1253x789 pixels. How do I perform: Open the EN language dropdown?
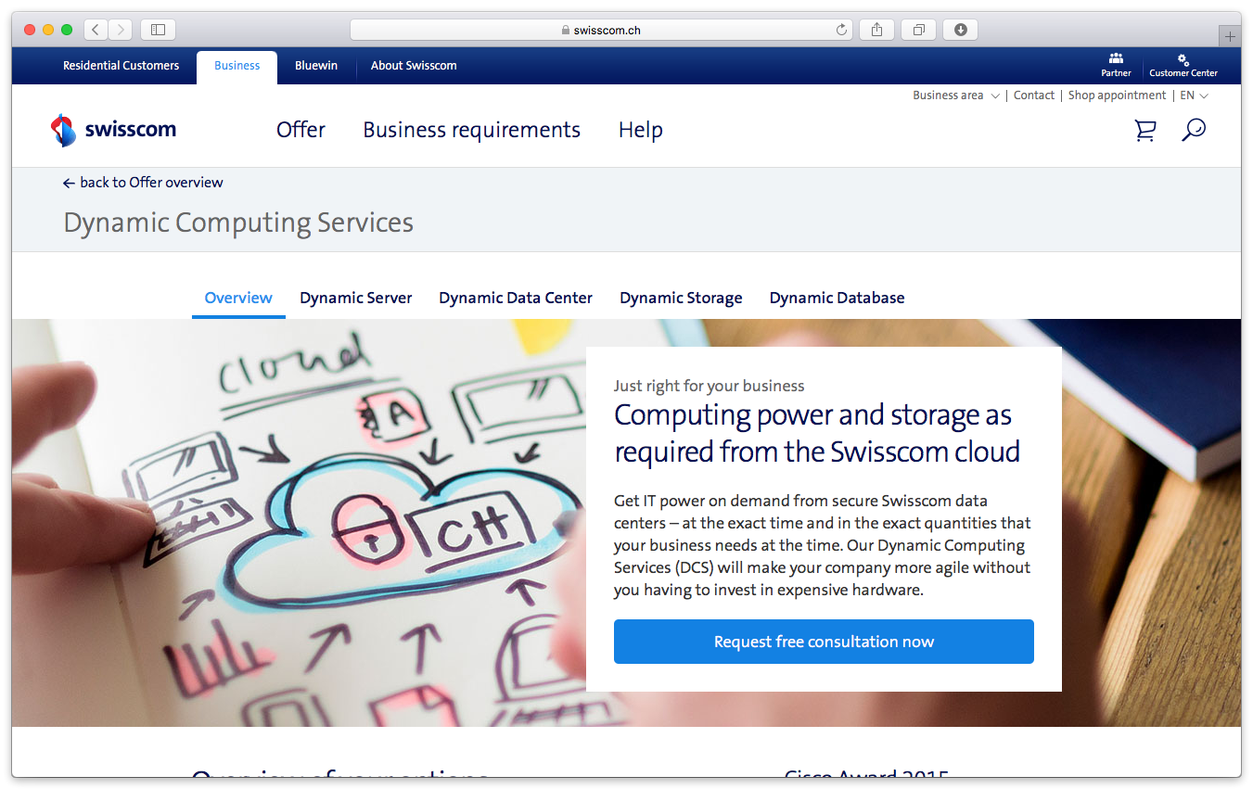pyautogui.click(x=1194, y=95)
